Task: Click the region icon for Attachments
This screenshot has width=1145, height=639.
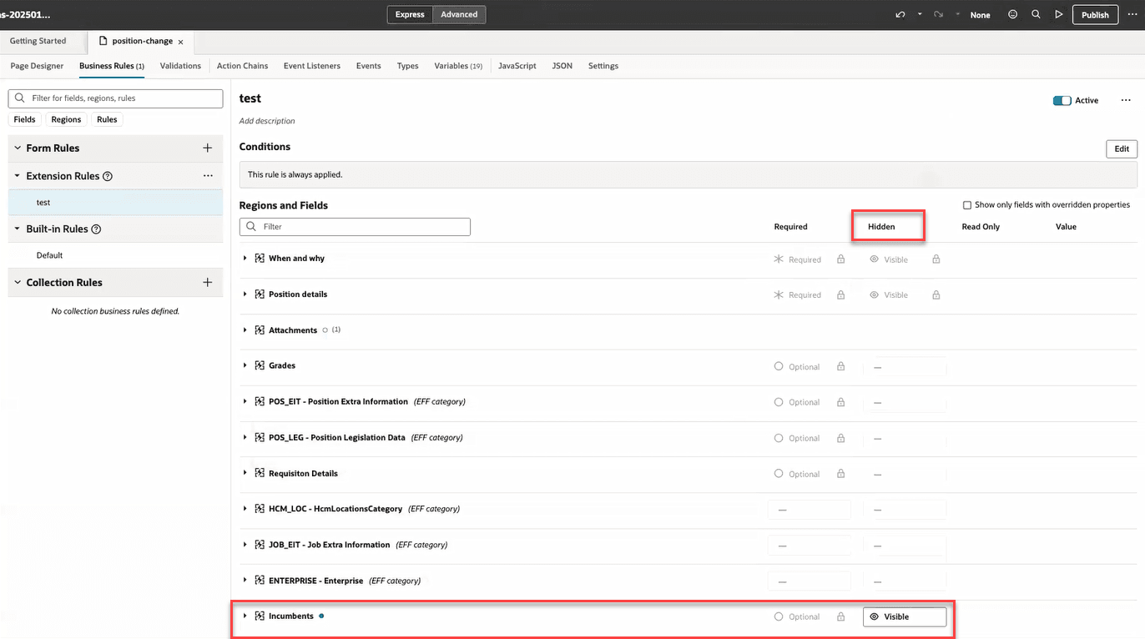Action: 260,330
